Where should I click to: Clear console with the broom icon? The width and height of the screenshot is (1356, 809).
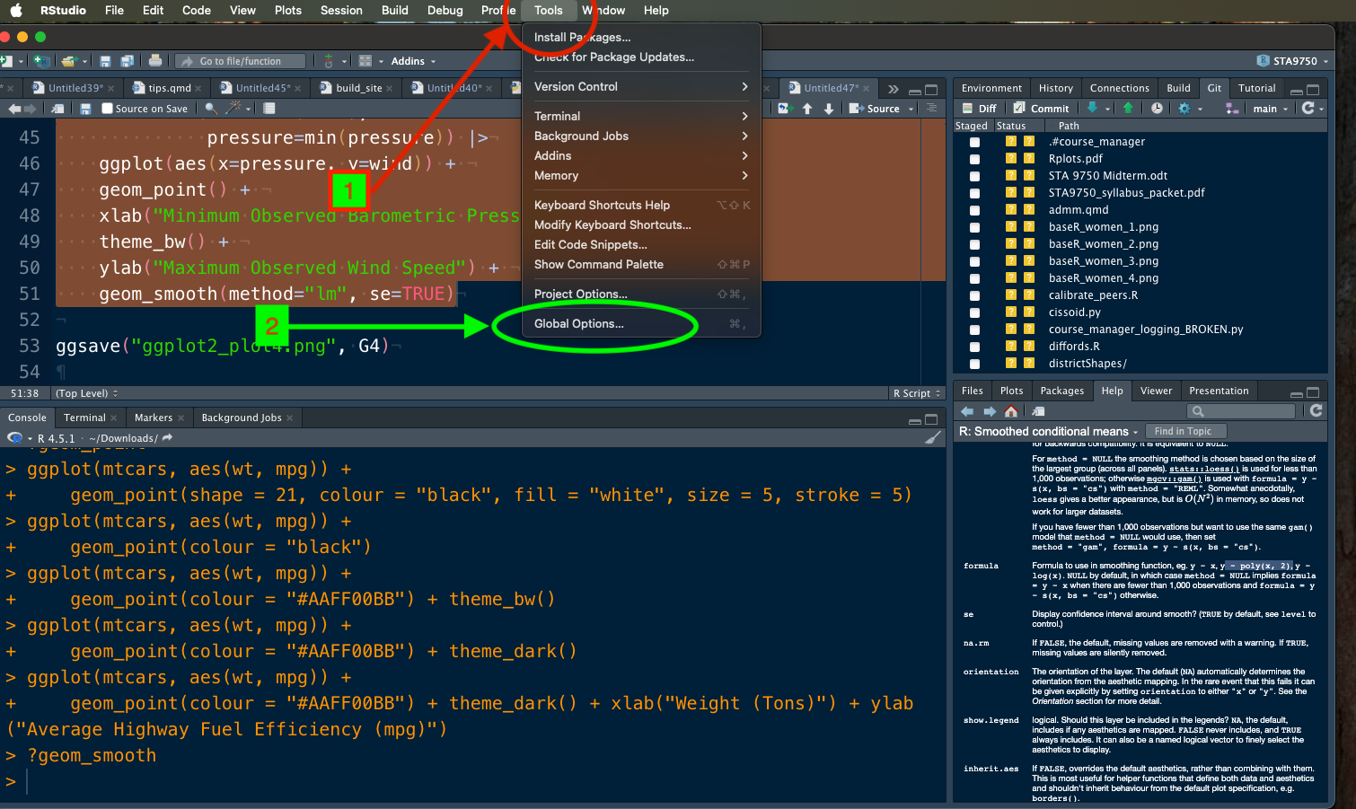(933, 438)
